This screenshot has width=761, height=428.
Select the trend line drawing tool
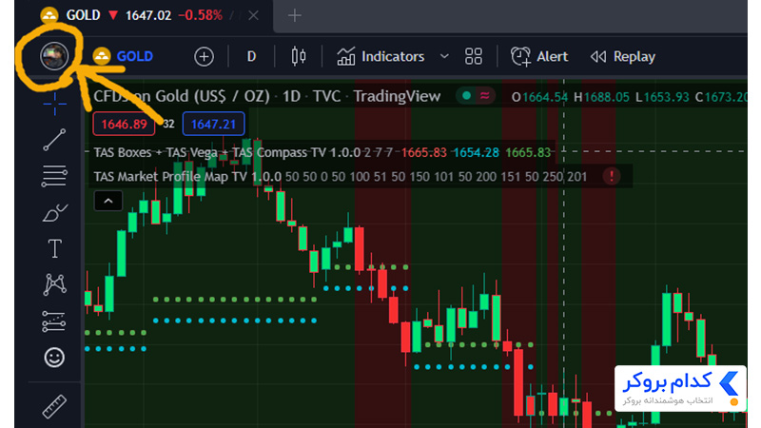point(54,140)
